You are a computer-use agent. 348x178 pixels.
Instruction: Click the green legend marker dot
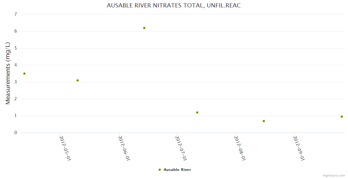(x=160, y=170)
